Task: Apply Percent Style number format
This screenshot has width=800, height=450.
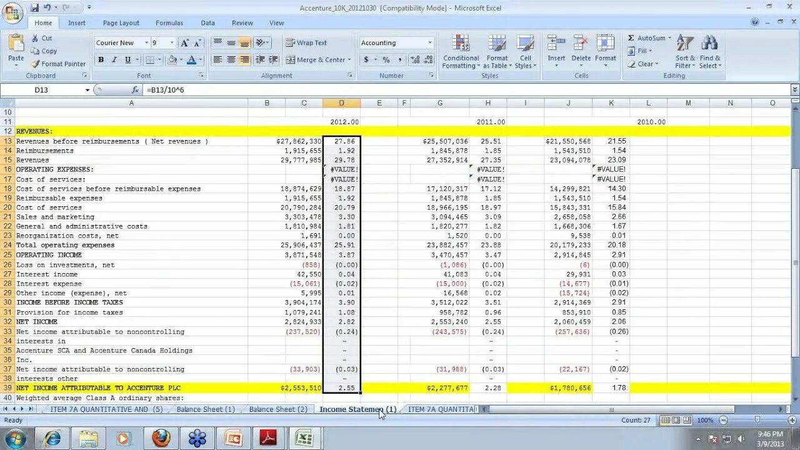Action: tap(386, 60)
